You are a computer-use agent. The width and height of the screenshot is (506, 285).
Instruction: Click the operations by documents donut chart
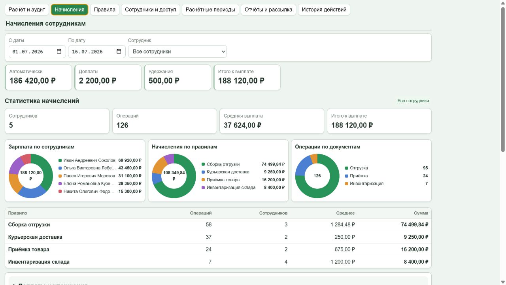(x=317, y=176)
